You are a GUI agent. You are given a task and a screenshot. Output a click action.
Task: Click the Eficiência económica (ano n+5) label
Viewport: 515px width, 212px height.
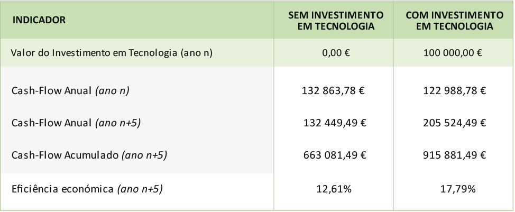click(x=87, y=189)
